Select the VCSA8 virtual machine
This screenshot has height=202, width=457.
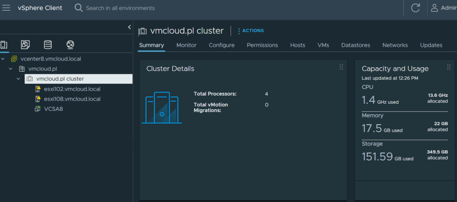click(x=53, y=109)
